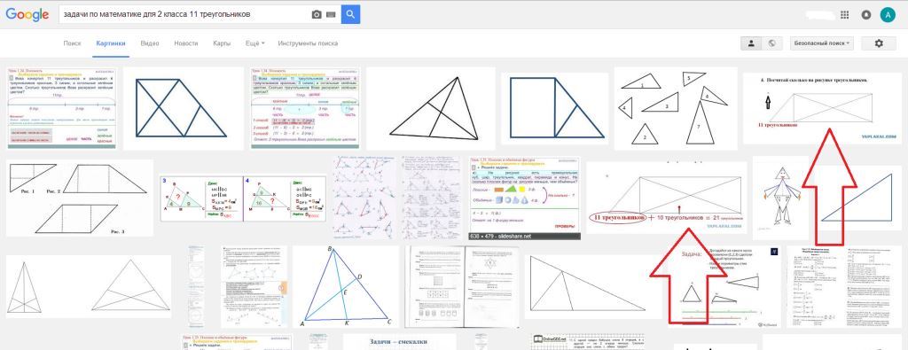Screen dimensions: 908x350
Task: Select the global results globe icon
Action: (x=771, y=43)
